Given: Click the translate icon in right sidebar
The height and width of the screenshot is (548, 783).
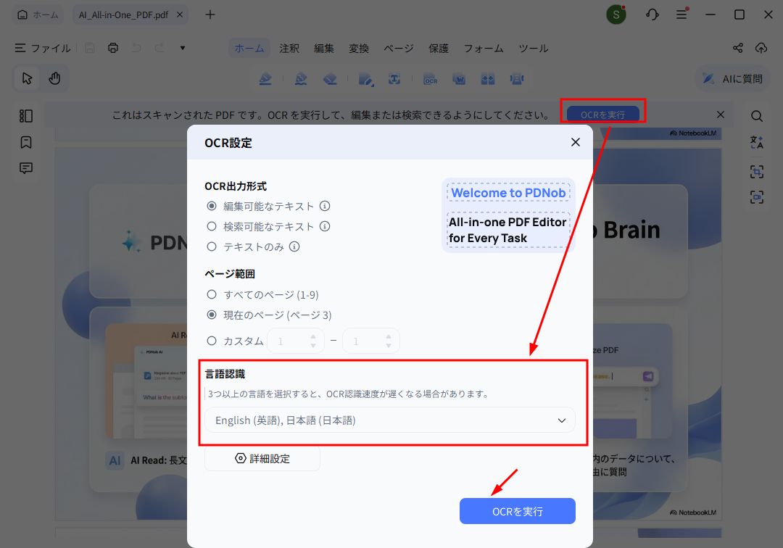Looking at the screenshot, I should click(x=757, y=142).
